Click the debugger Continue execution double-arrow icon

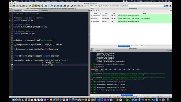coord(58,6)
